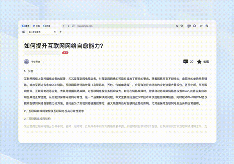This screenshot has width=234, height=164.
Task: Go forward to next page
Action: [x=68, y=26]
